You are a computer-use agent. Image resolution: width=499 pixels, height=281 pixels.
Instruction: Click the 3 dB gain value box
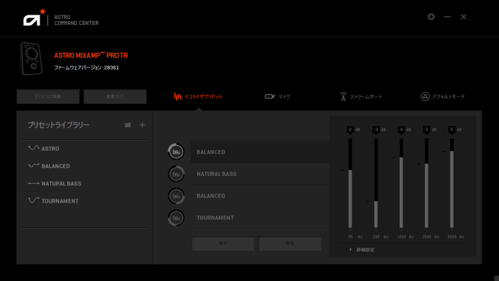click(426, 129)
